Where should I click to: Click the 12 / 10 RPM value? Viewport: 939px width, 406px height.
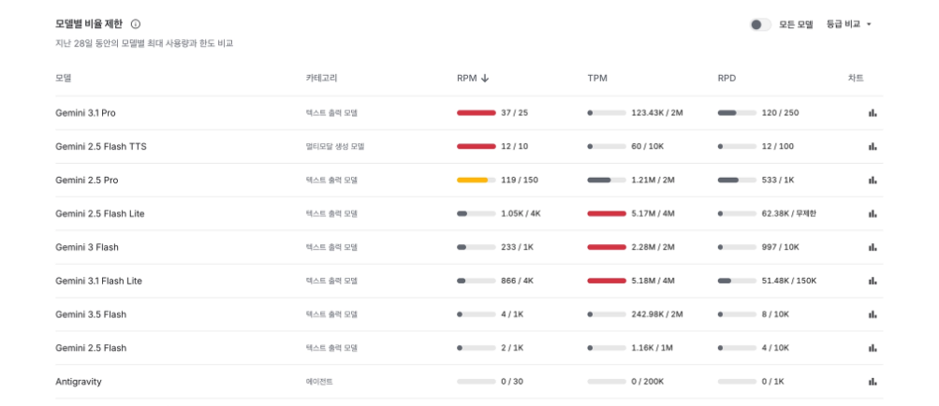tap(514, 146)
